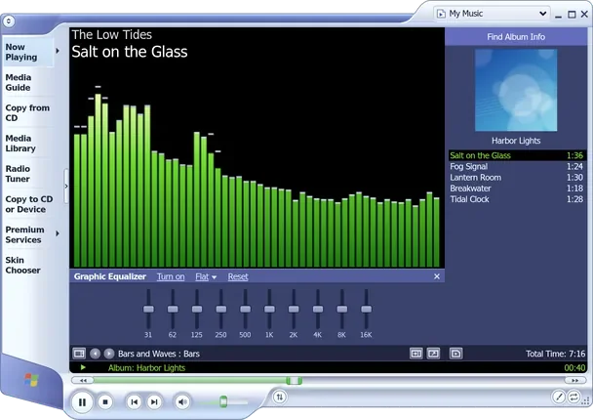The image size is (593, 420).
Task: Click the Find Album Info button
Action: tap(516, 37)
